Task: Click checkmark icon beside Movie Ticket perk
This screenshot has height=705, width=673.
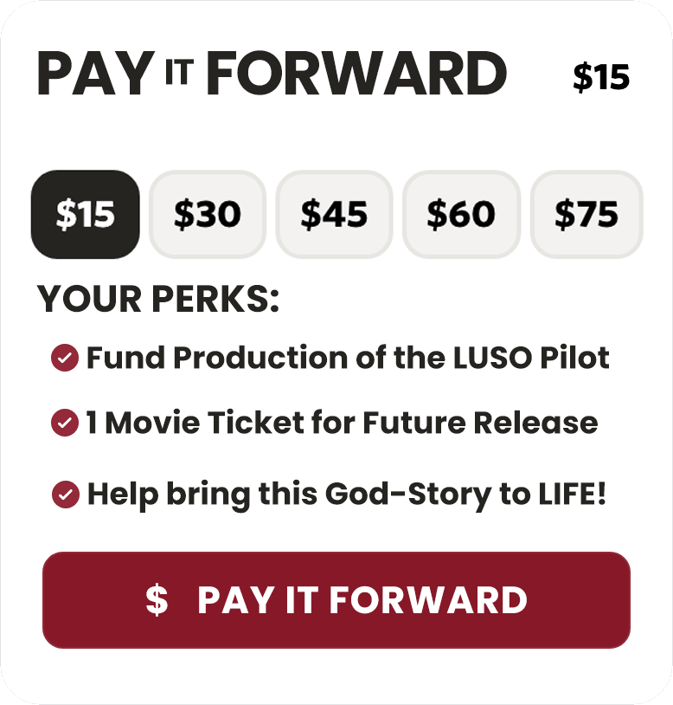Action: click(65, 423)
